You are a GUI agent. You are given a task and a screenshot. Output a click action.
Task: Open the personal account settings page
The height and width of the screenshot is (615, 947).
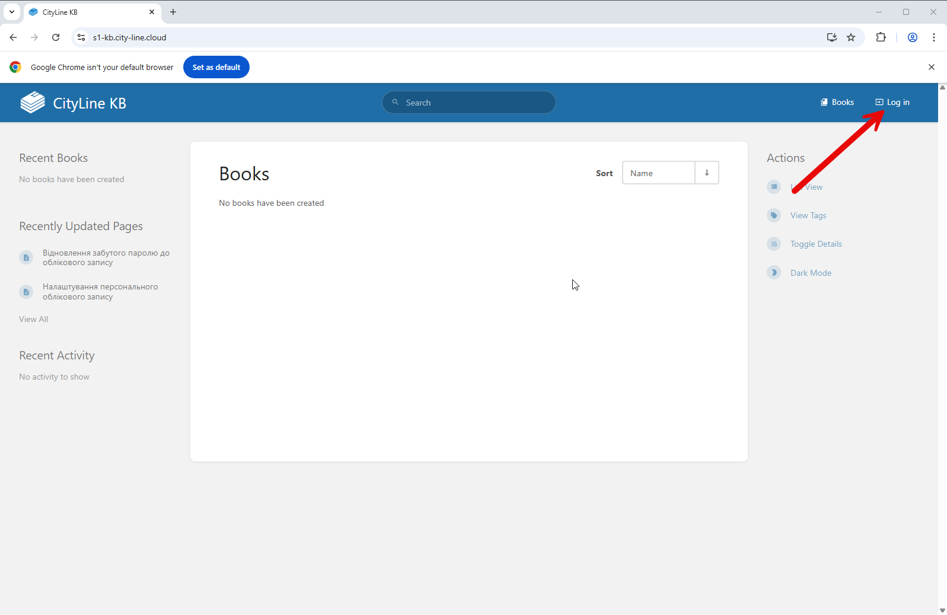[100, 292]
